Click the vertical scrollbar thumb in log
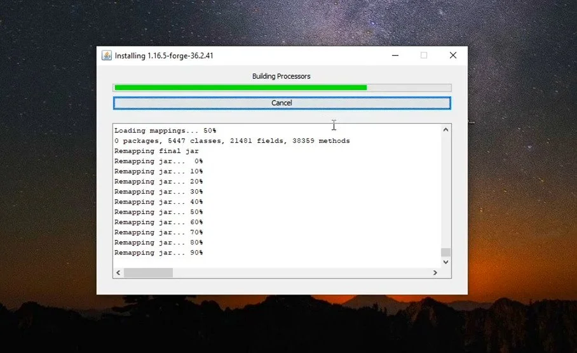 (x=445, y=252)
